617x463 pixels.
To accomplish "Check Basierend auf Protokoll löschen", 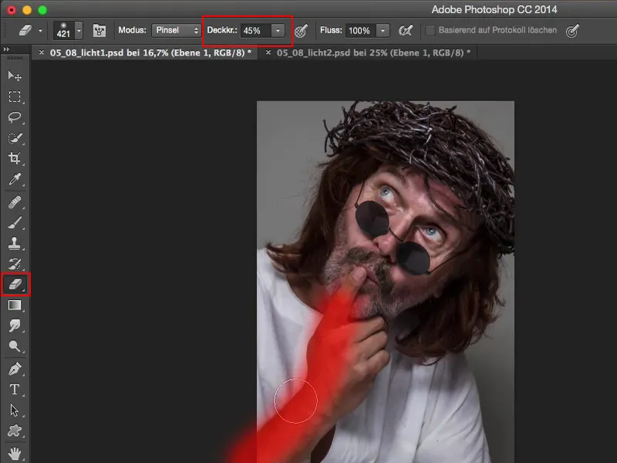I will pyautogui.click(x=430, y=30).
